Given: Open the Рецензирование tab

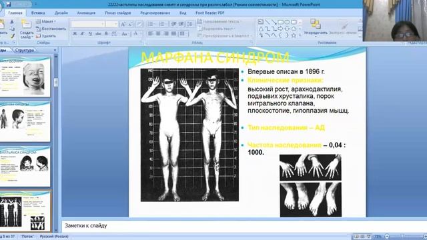Looking at the screenshot, I should click(155, 13).
